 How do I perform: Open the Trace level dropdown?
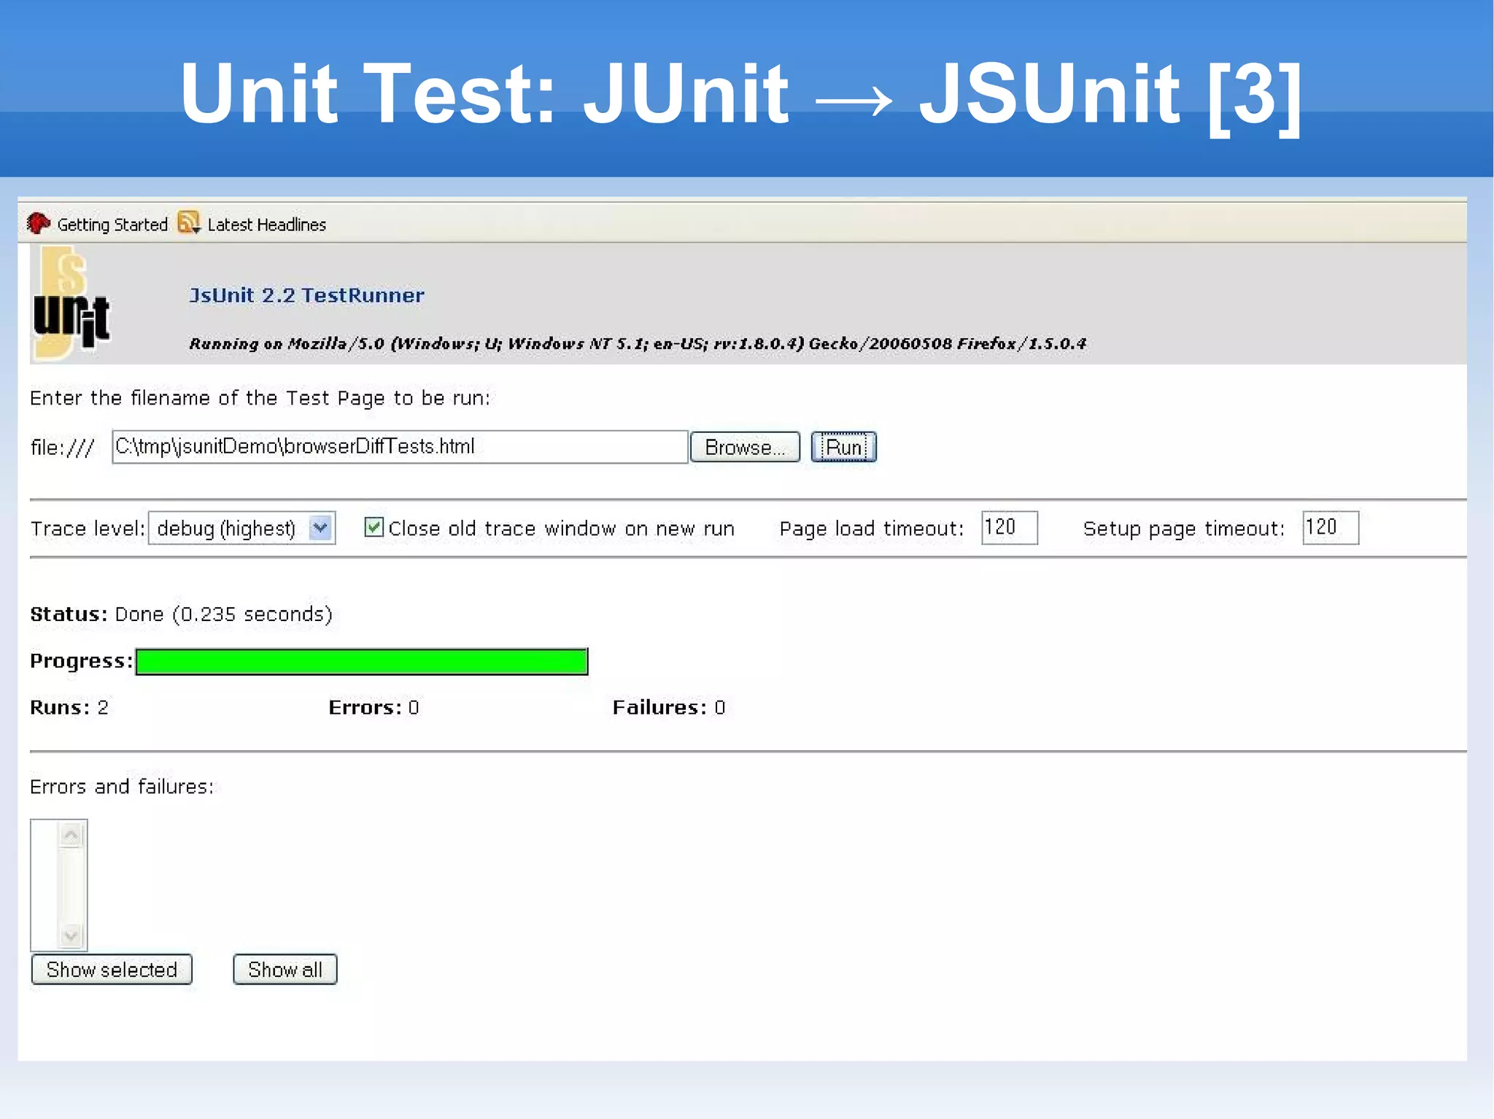(x=241, y=528)
